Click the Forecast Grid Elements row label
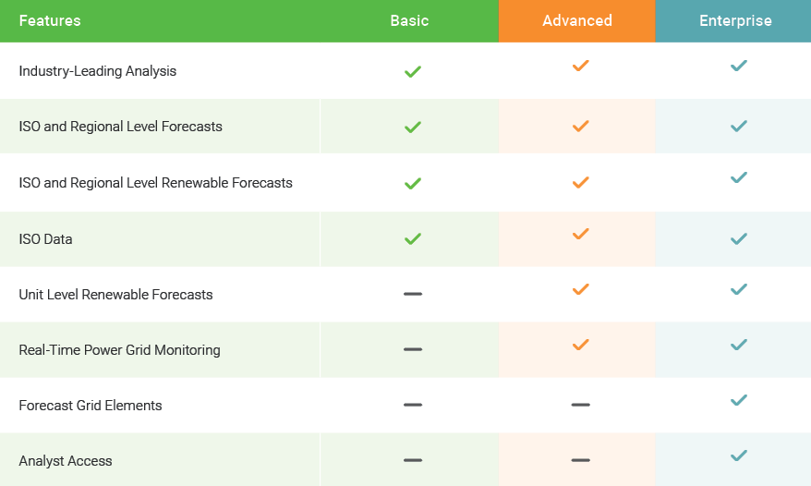811x486 pixels. click(x=91, y=406)
